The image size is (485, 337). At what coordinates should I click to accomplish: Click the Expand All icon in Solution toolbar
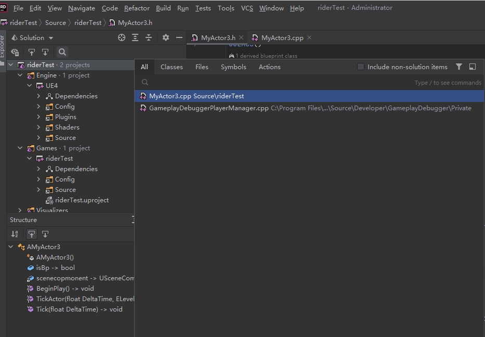pos(135,38)
